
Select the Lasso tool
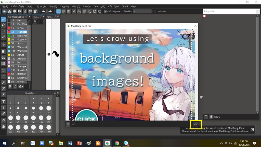coord(3,77)
